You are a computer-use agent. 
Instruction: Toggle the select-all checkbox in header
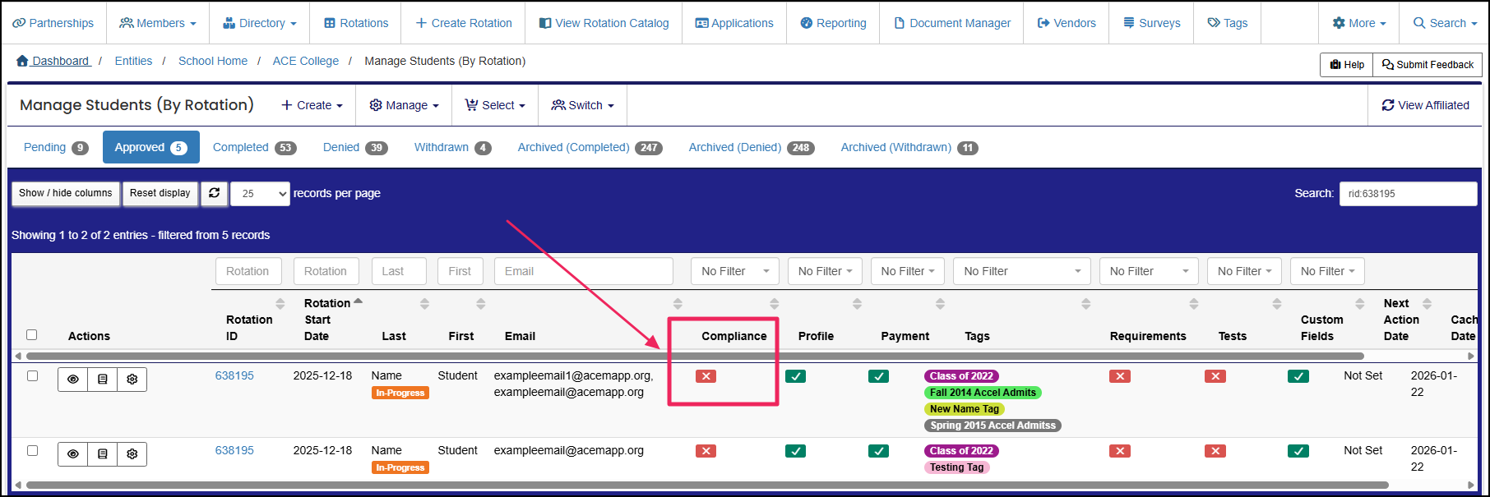(32, 334)
